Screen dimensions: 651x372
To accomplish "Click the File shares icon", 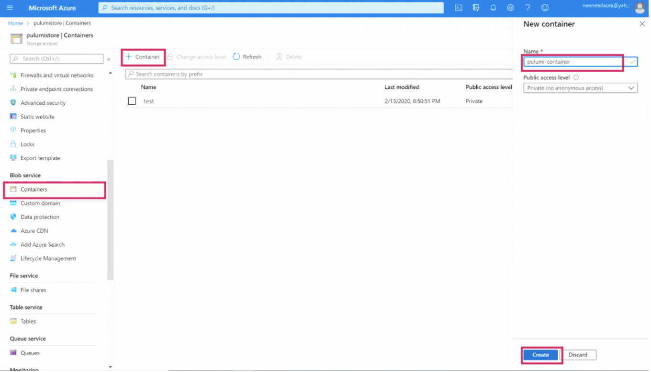I will pyautogui.click(x=13, y=291).
